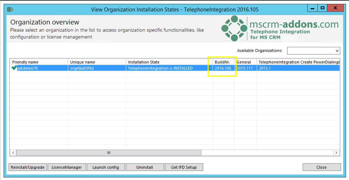Image resolution: width=349 pixels, height=180 pixels.
Task: Sort by the Friendly name column header
Action: coord(39,62)
